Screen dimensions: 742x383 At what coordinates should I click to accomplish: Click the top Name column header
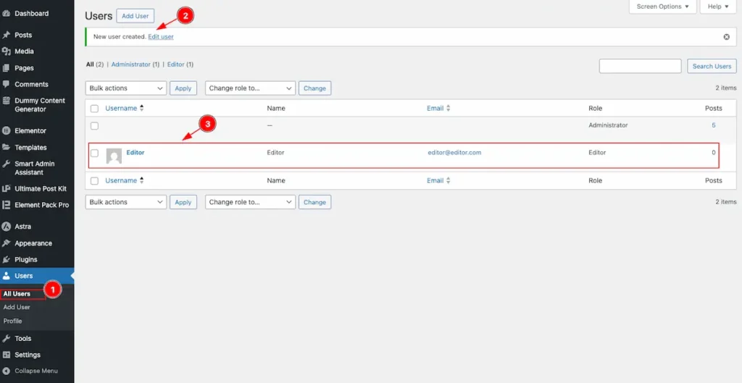click(x=276, y=109)
